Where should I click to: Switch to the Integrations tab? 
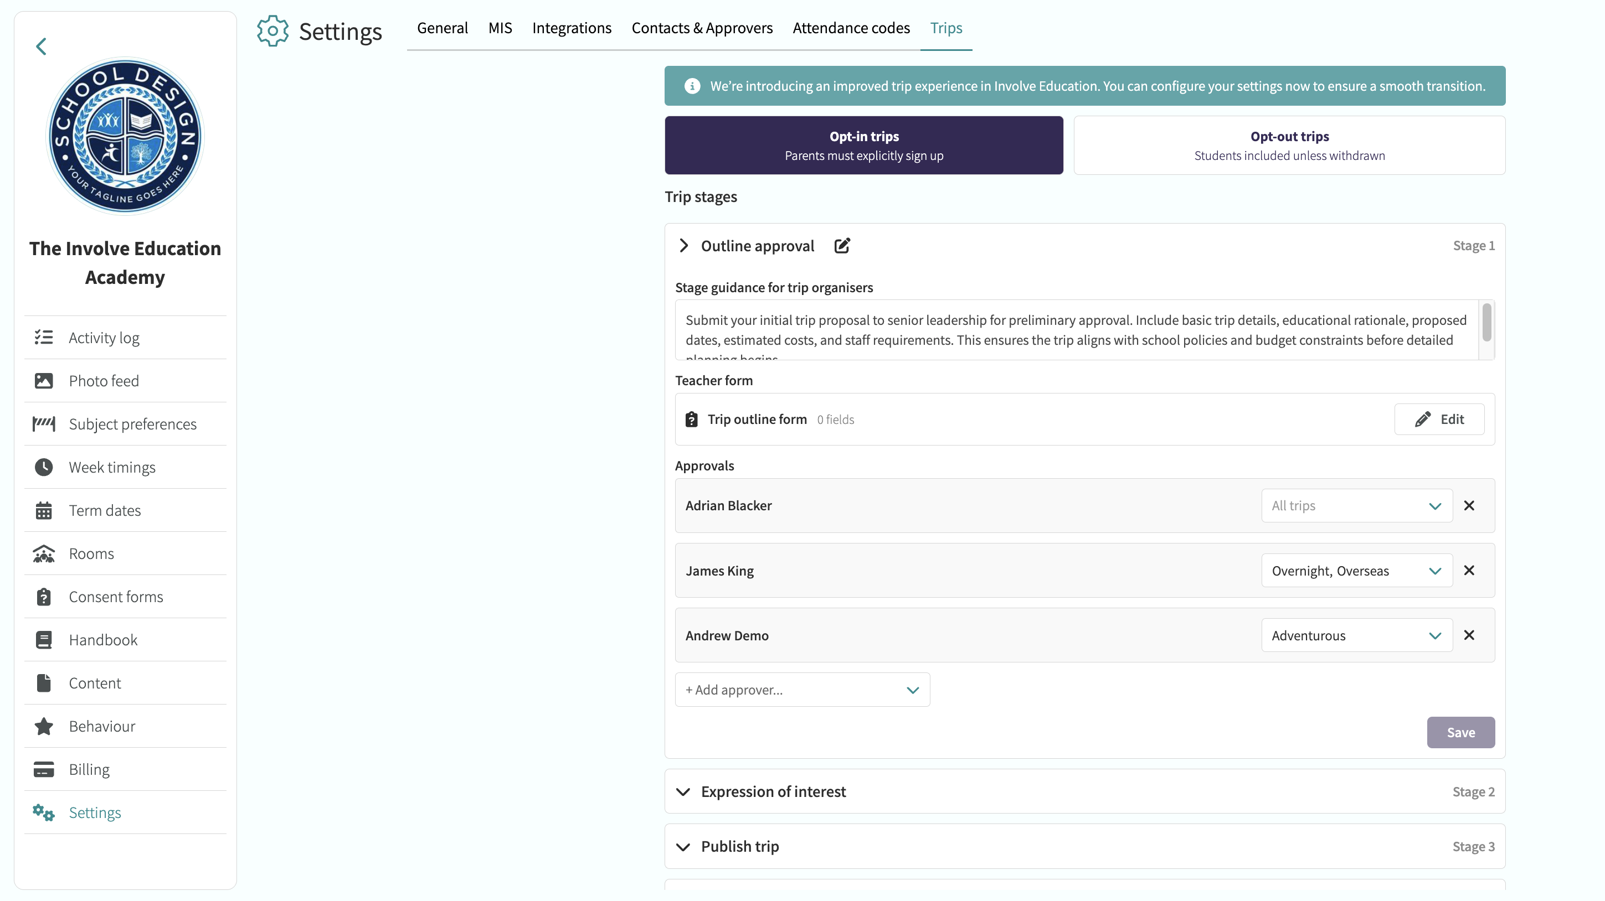coord(572,28)
